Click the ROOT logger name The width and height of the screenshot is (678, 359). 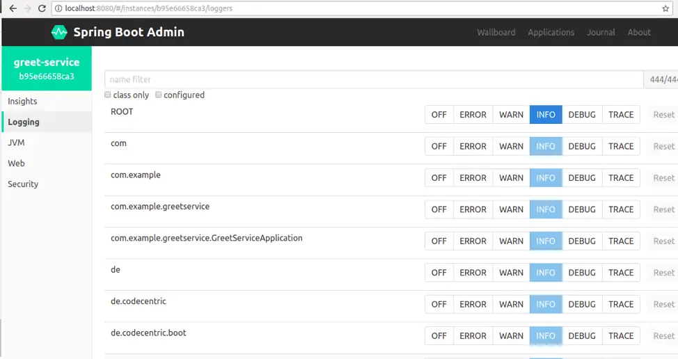pos(122,111)
